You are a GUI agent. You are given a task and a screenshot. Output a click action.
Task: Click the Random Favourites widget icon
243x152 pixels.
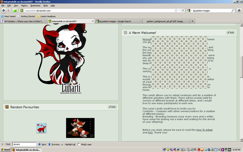pyautogui.click(x=7, y=107)
